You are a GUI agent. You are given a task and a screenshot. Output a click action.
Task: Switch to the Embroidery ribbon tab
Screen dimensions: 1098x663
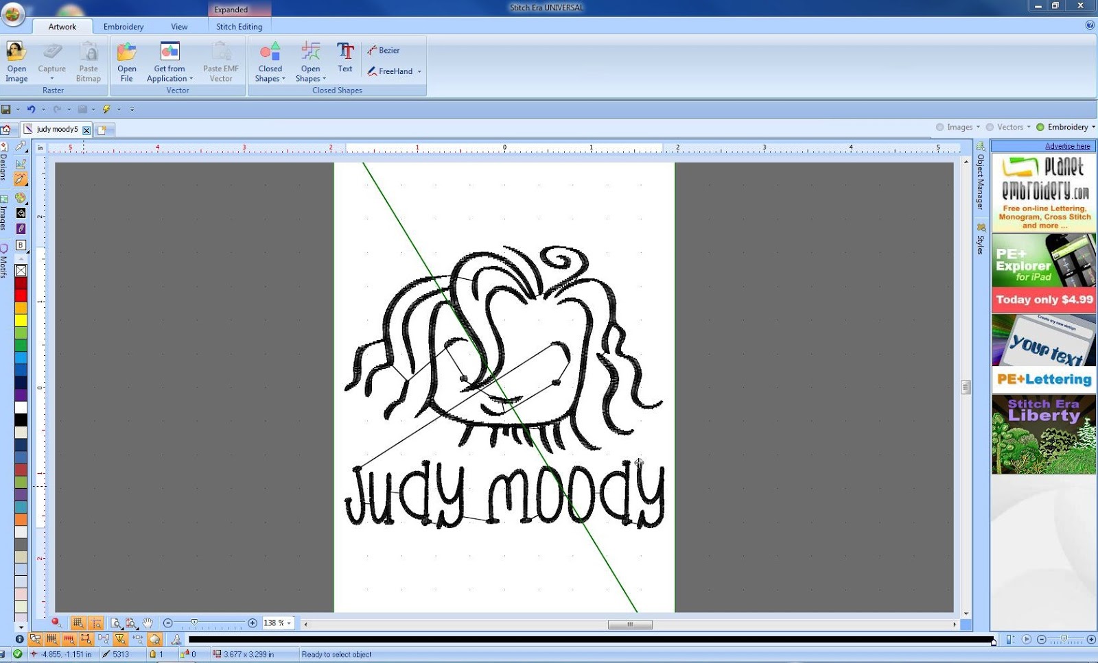click(124, 27)
